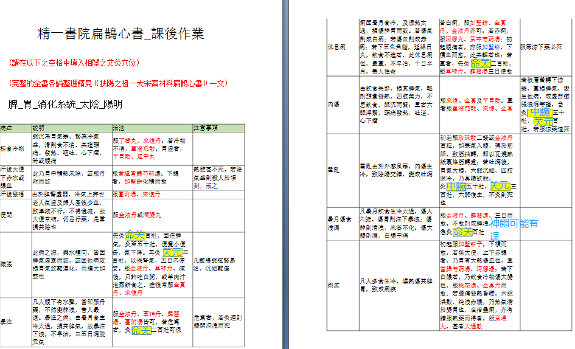This screenshot has height=349, width=575.
Task: Click the red remedy name 大通散
Action: (x=473, y=326)
